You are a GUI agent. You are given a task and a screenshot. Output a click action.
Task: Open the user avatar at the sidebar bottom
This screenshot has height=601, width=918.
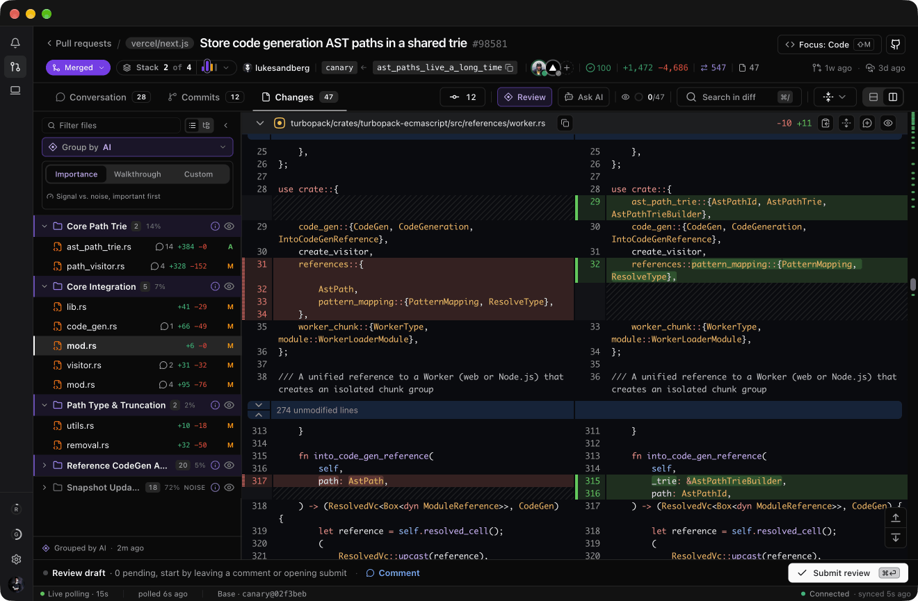tap(15, 584)
